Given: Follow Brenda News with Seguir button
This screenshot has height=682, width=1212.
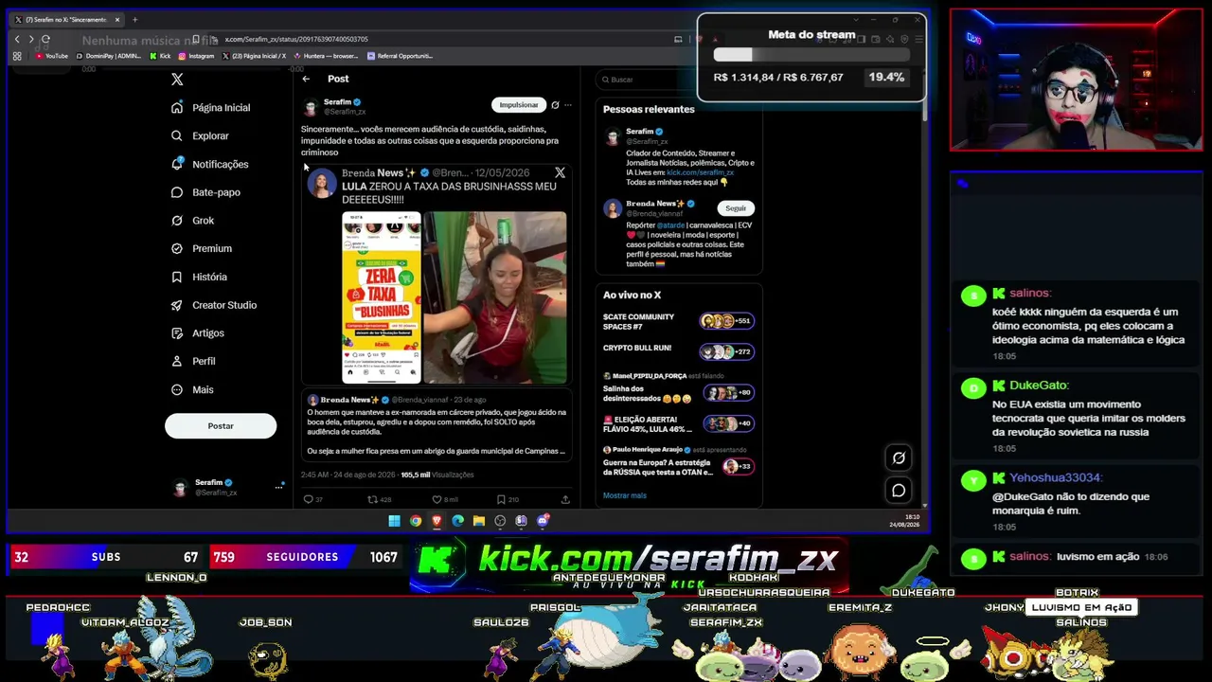Looking at the screenshot, I should (x=736, y=208).
